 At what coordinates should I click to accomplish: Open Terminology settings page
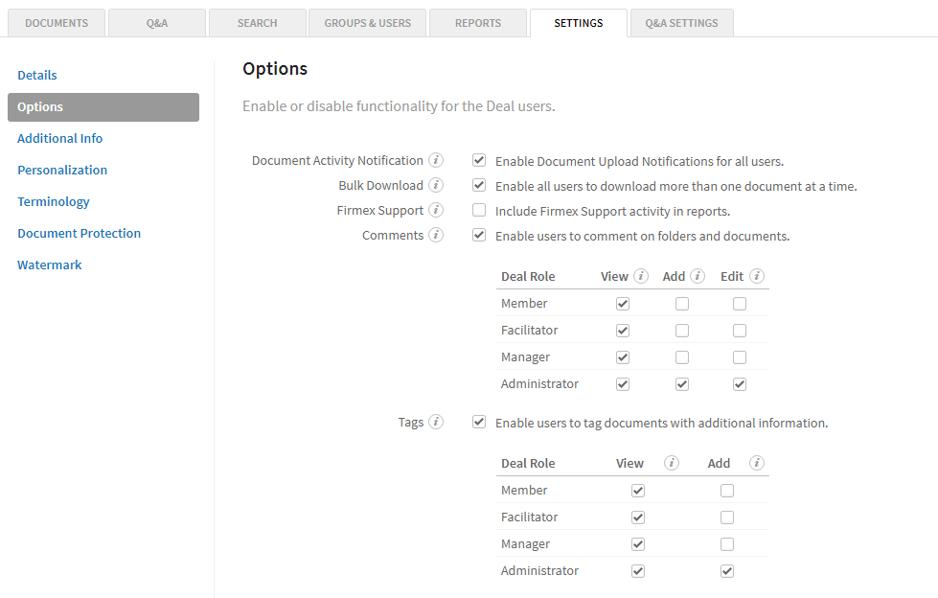click(x=54, y=201)
